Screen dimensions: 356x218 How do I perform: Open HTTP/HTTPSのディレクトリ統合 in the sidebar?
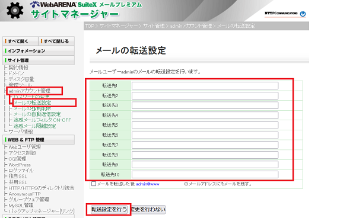tap(42, 188)
